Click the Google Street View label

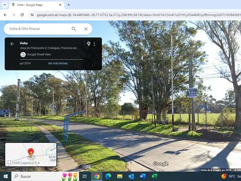click(x=39, y=54)
